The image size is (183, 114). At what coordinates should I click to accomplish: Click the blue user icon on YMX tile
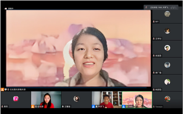124,106
